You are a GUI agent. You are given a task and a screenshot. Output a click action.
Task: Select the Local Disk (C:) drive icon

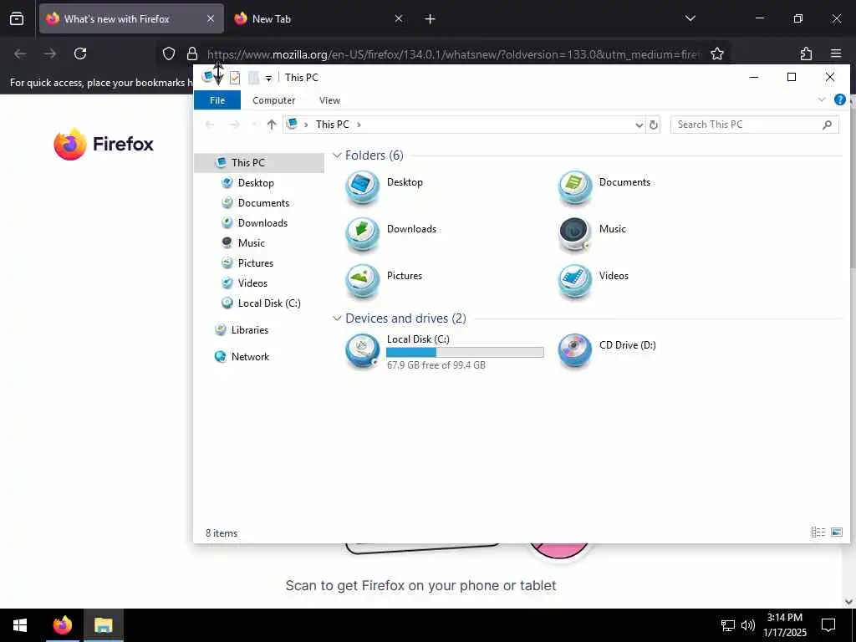click(363, 351)
